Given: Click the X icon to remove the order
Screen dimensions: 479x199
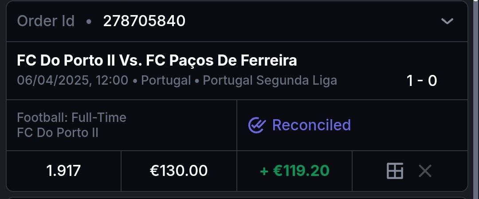Looking at the screenshot, I should pyautogui.click(x=425, y=171).
